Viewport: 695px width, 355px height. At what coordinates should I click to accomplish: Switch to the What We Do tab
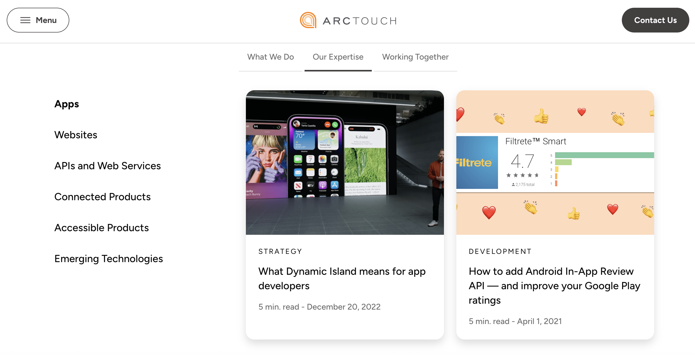271,57
